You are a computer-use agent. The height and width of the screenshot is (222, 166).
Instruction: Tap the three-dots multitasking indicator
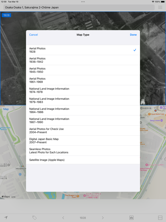coord(83,2)
